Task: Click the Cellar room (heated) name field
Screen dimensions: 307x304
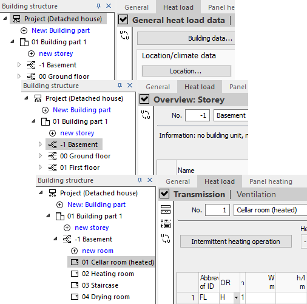Action: tap(270, 210)
